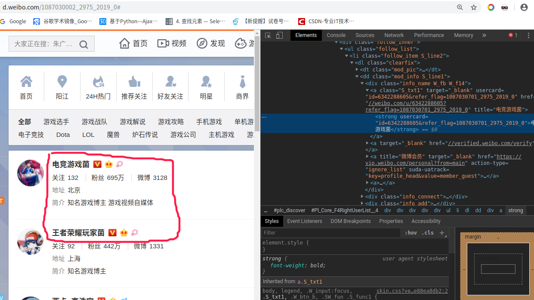Image resolution: width=534 pixels, height=300 pixels.
Task: Open 电竞游戏菌 profile avatar
Action: point(31,173)
